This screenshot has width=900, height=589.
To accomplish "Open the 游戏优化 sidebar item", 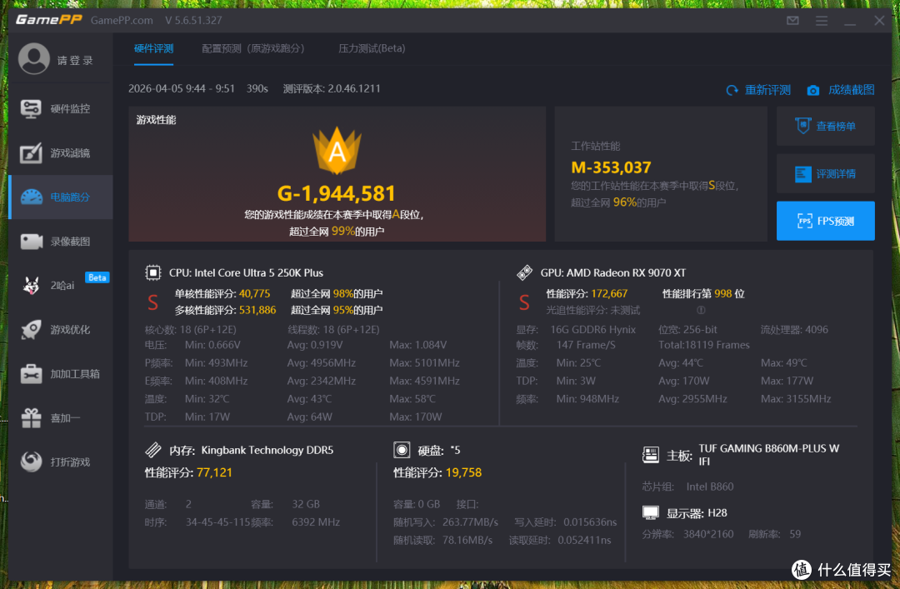I will [x=60, y=330].
